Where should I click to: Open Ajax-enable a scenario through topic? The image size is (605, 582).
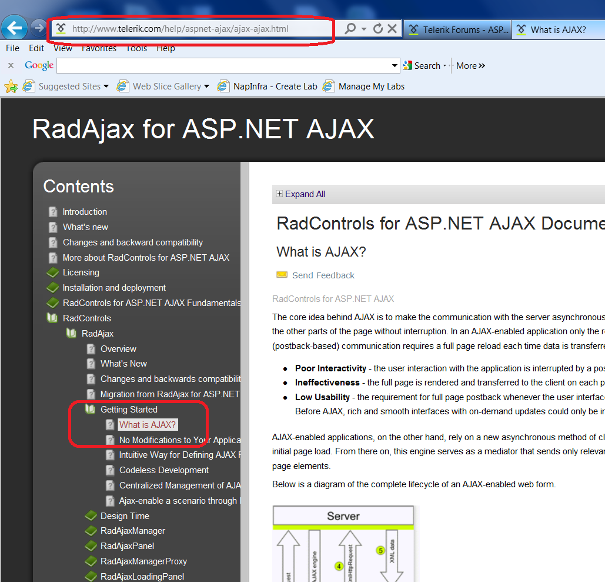179,501
